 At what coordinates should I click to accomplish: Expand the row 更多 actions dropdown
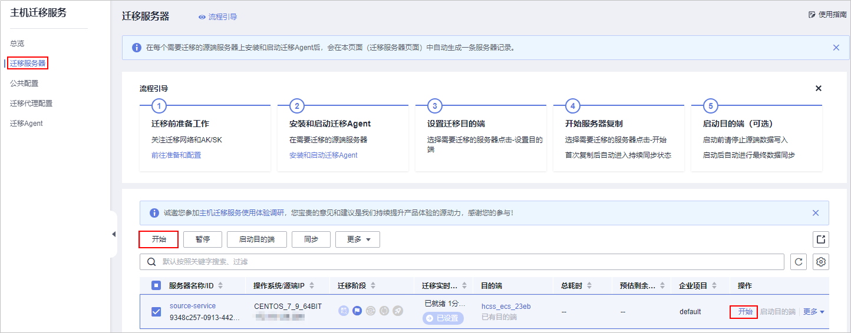click(814, 312)
